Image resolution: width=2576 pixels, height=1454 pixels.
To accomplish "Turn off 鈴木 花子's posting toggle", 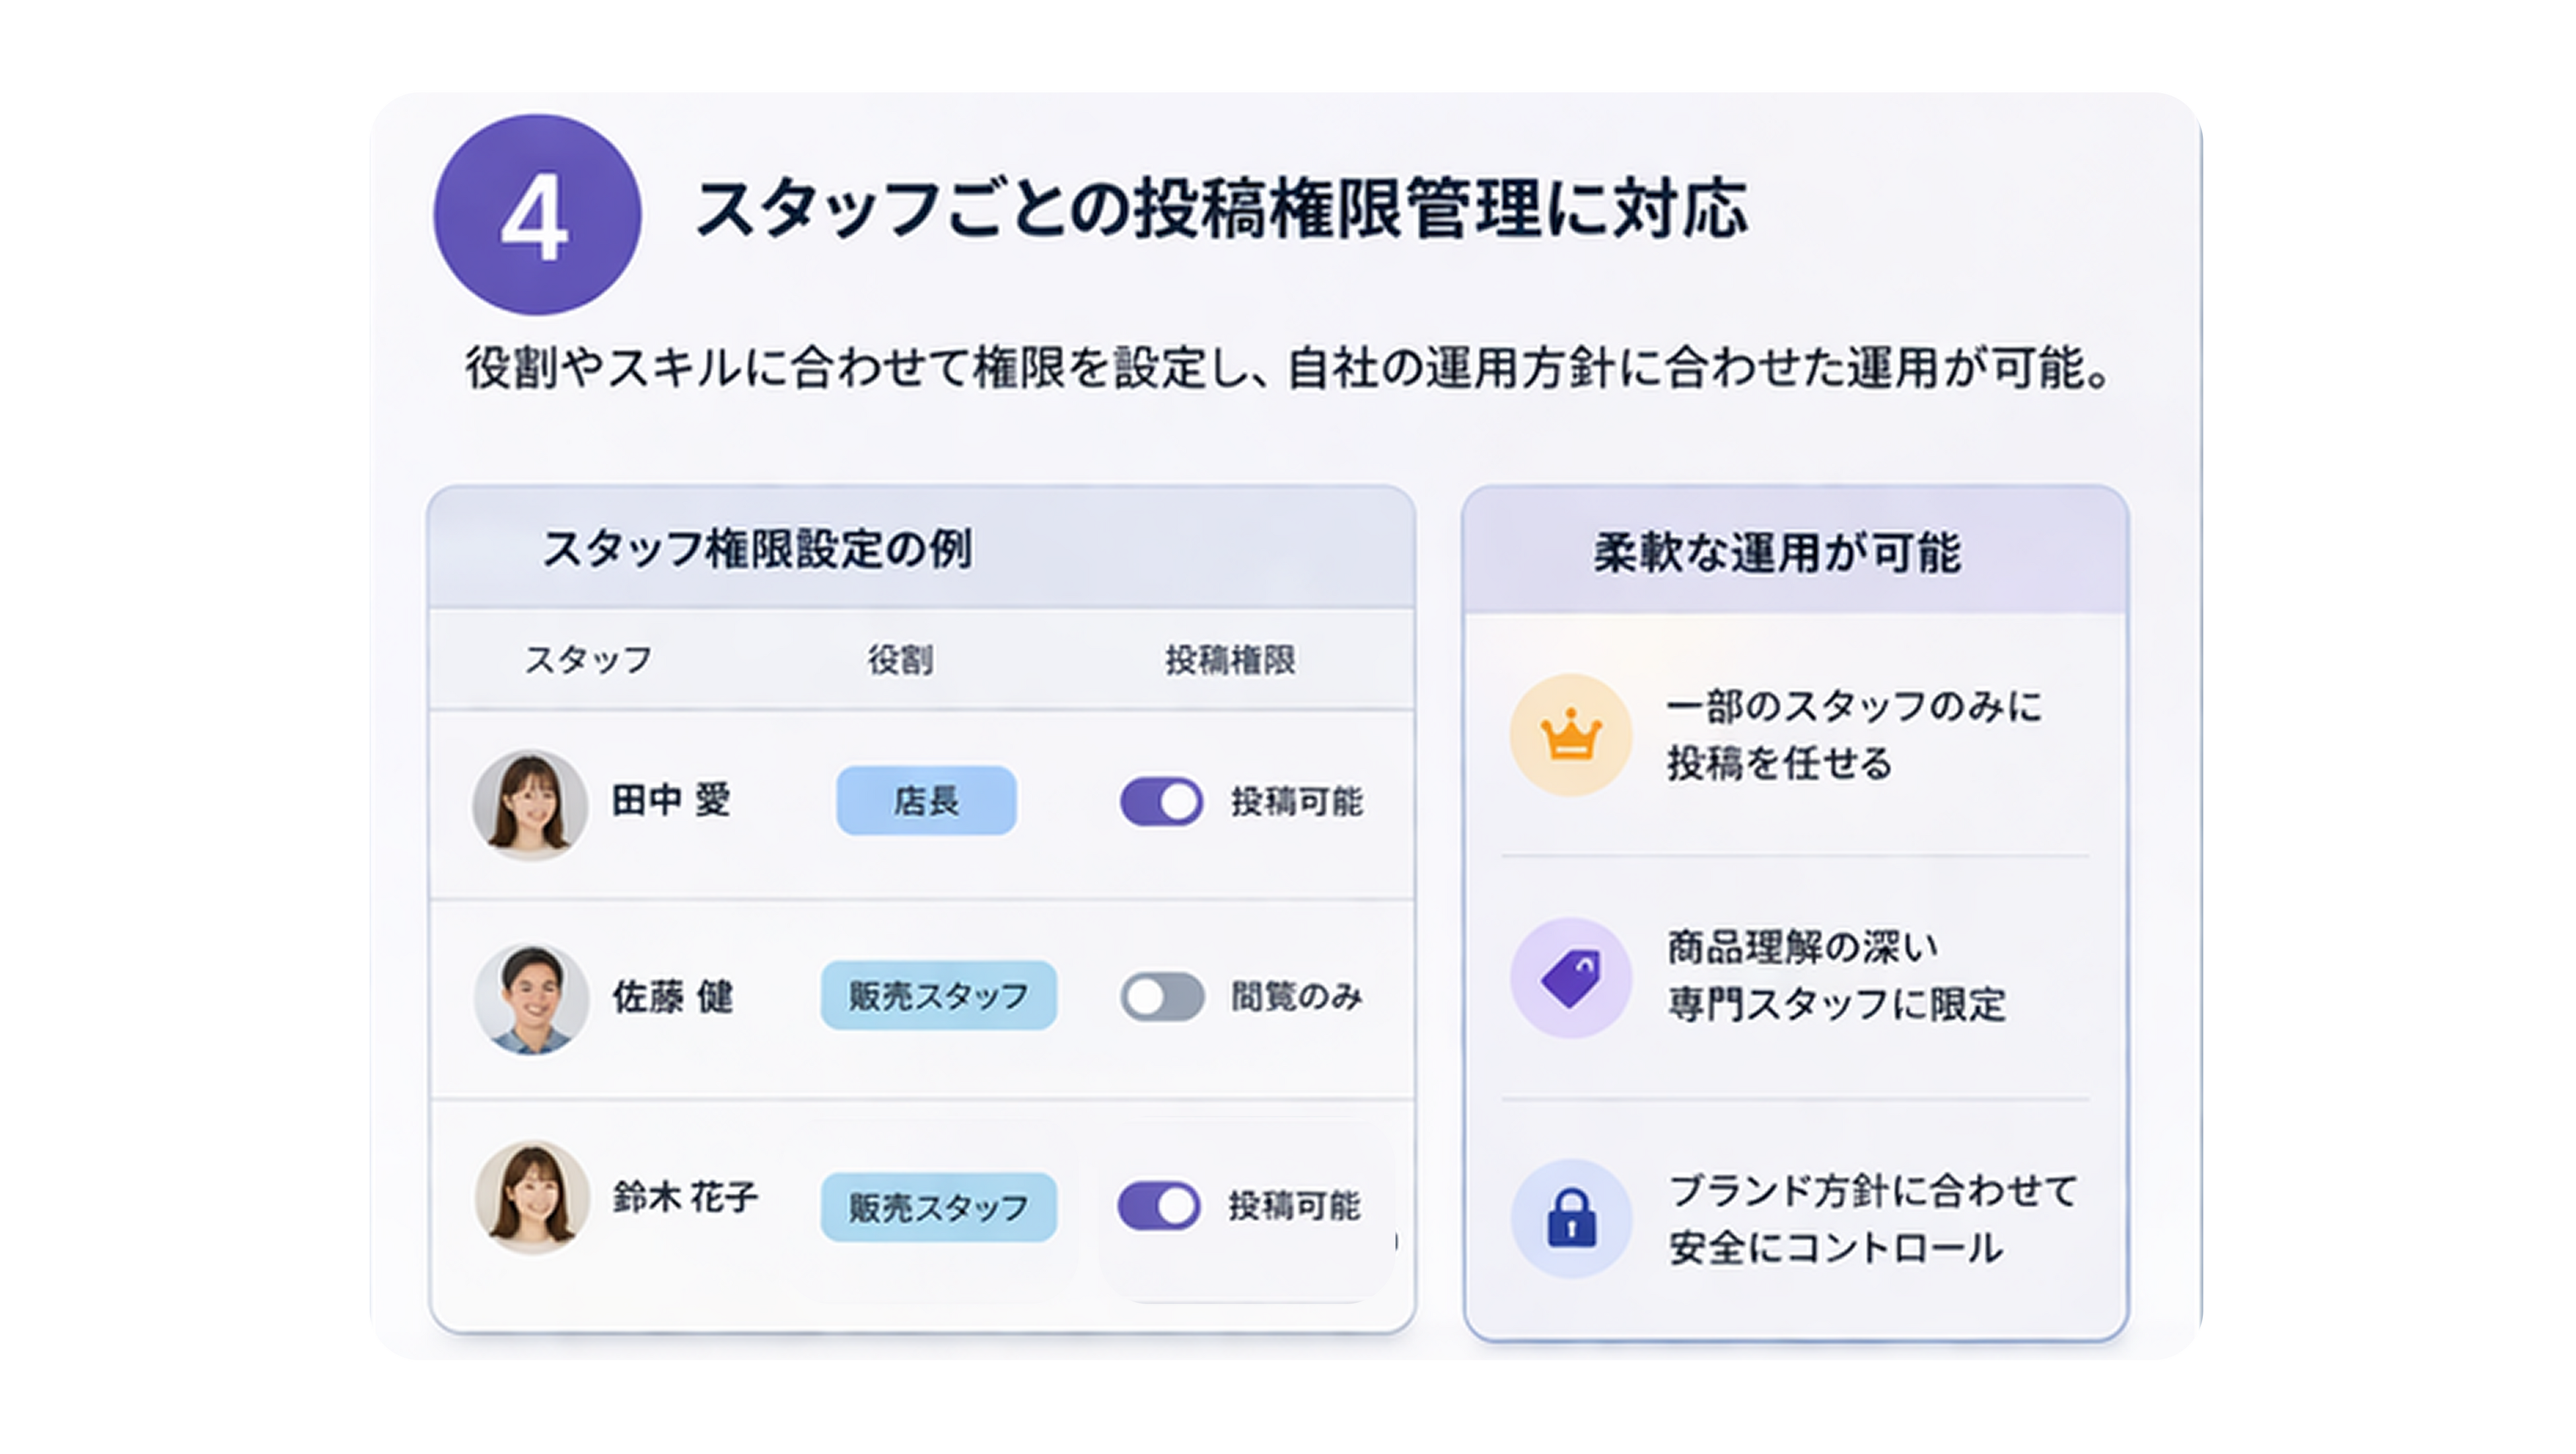I will (1159, 1206).
